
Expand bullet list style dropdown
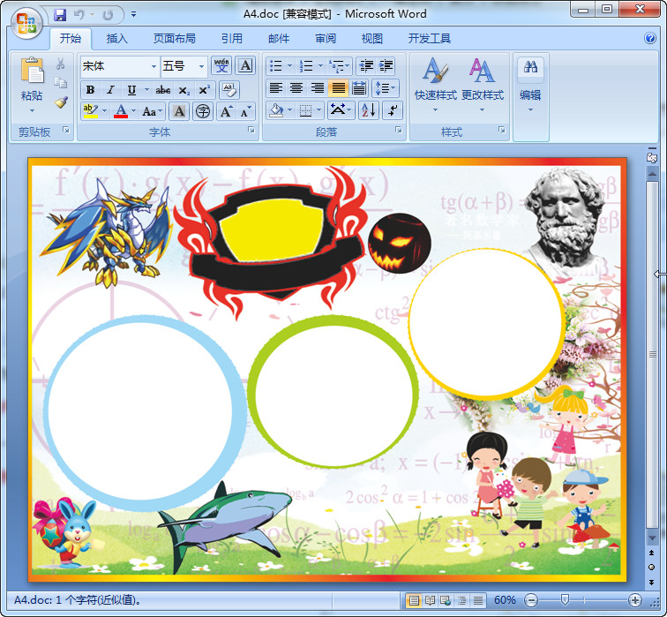tap(290, 66)
